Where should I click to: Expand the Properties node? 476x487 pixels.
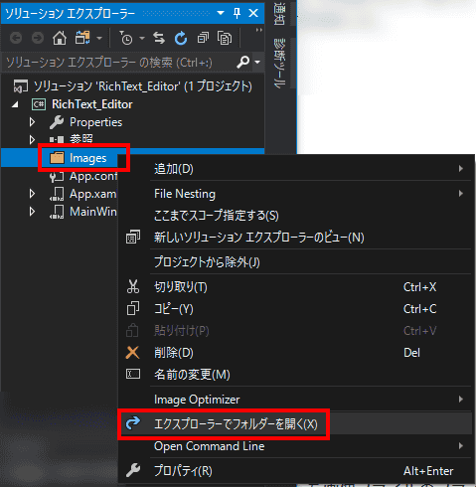(x=32, y=122)
